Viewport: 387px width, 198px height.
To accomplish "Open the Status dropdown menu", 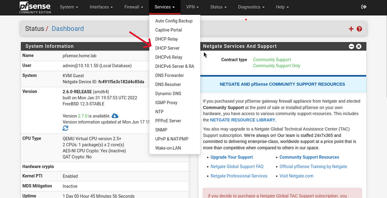I will (x=218, y=7).
